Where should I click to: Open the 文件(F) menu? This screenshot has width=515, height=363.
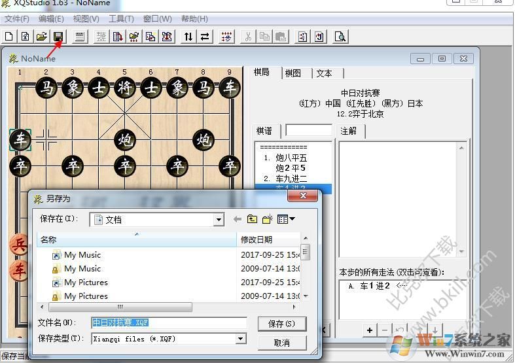tap(17, 19)
